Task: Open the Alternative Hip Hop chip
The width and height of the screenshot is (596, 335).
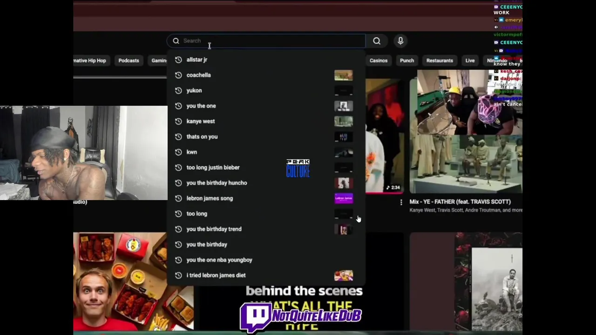Action: [90, 60]
